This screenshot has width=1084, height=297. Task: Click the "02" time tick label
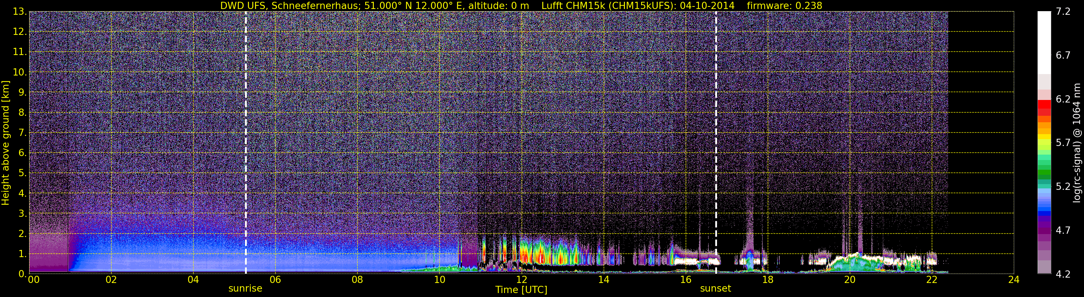[111, 280]
